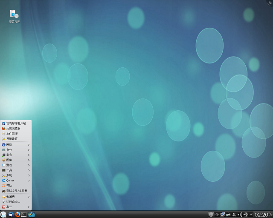273x218 pixels.
Task: Expand the 收藏夹 favorites submenu
Action: pos(16,197)
